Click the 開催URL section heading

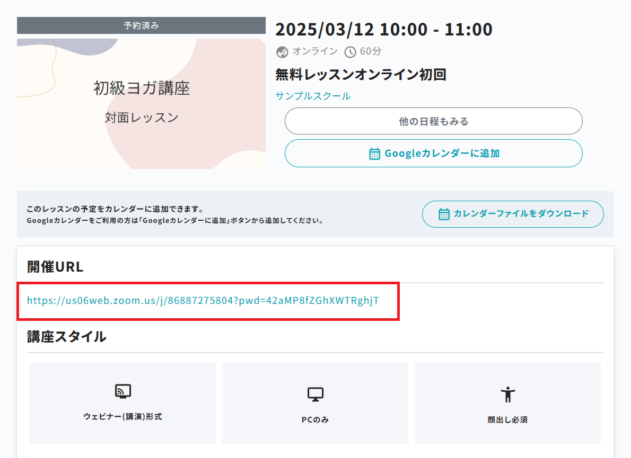tap(55, 267)
